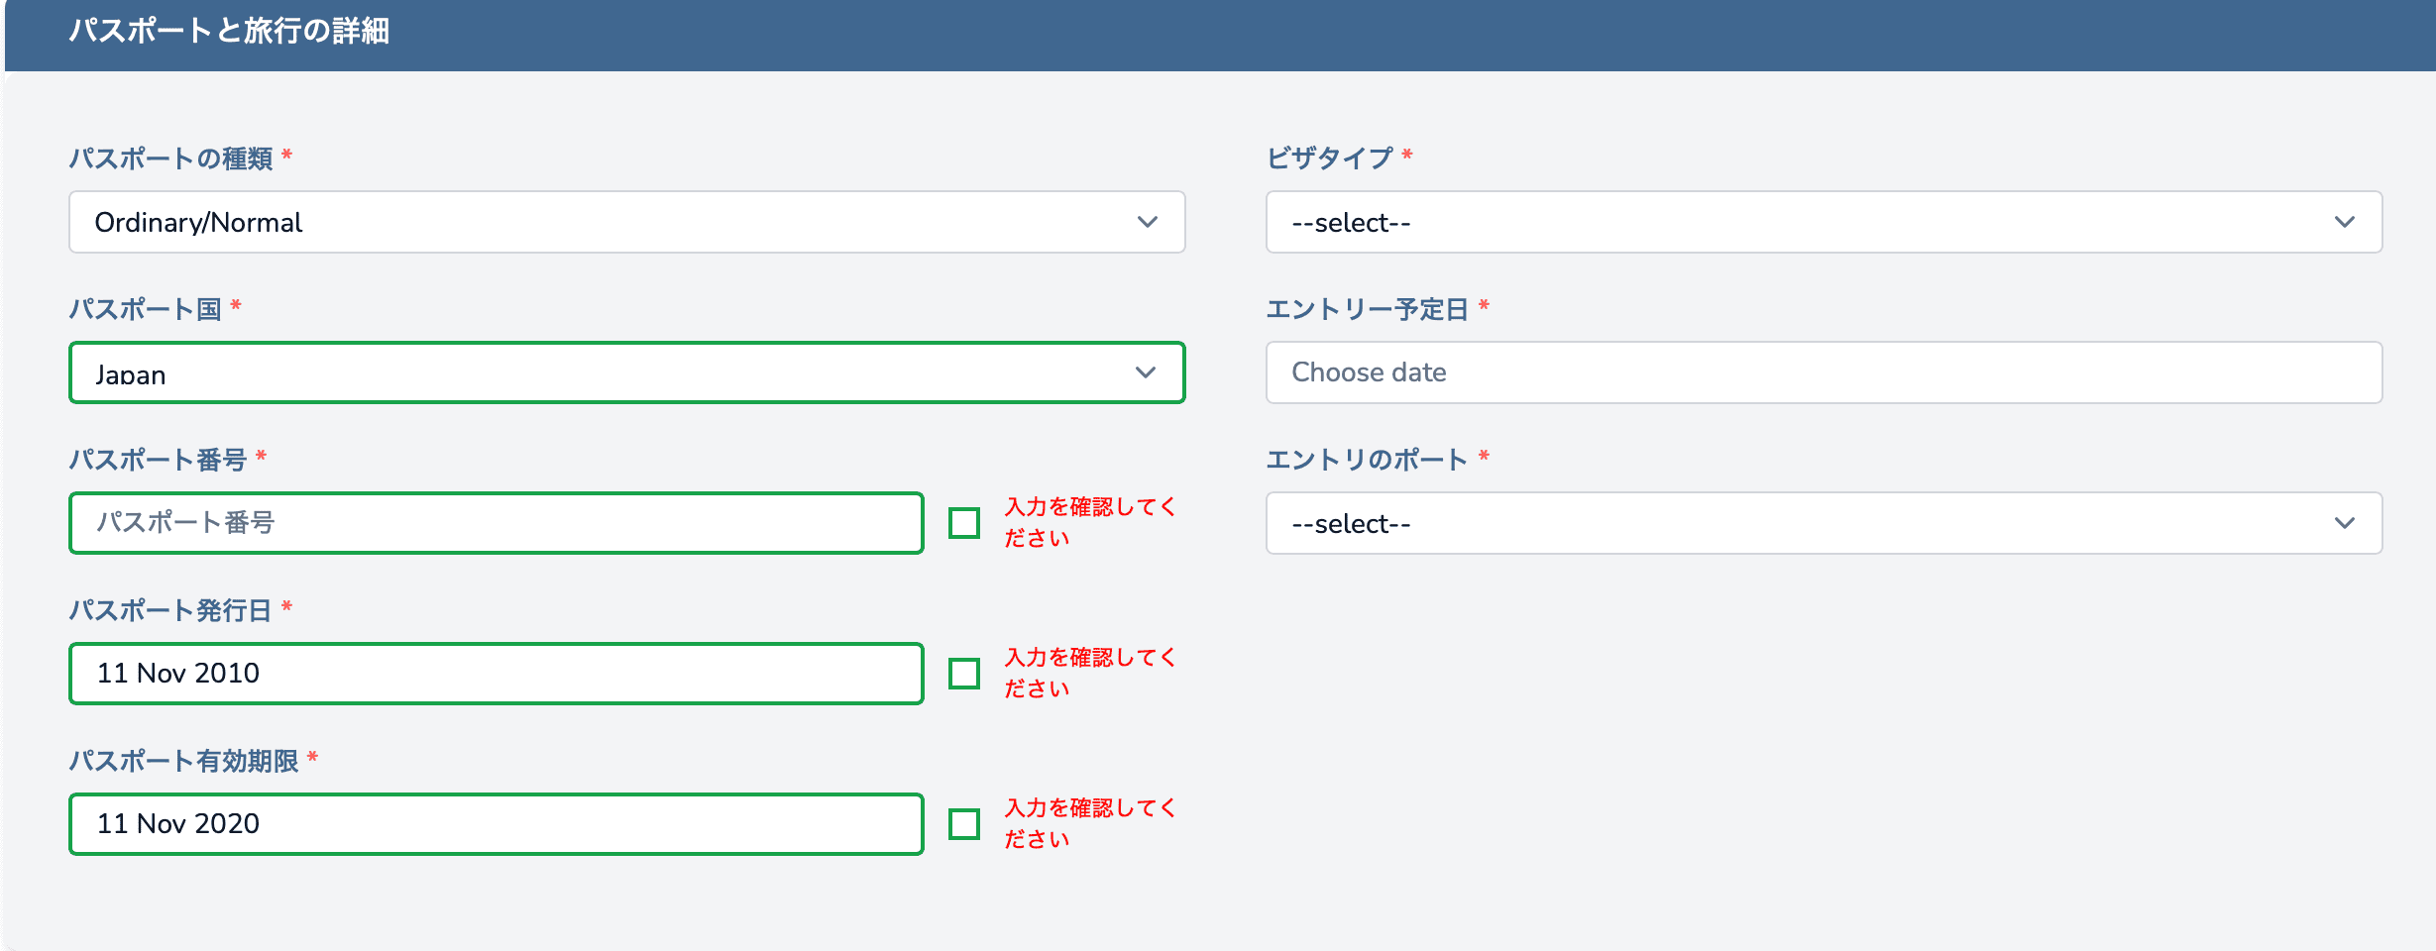Check the confirm box beside パスポート番号
This screenshot has height=951, width=2436.
(x=964, y=523)
